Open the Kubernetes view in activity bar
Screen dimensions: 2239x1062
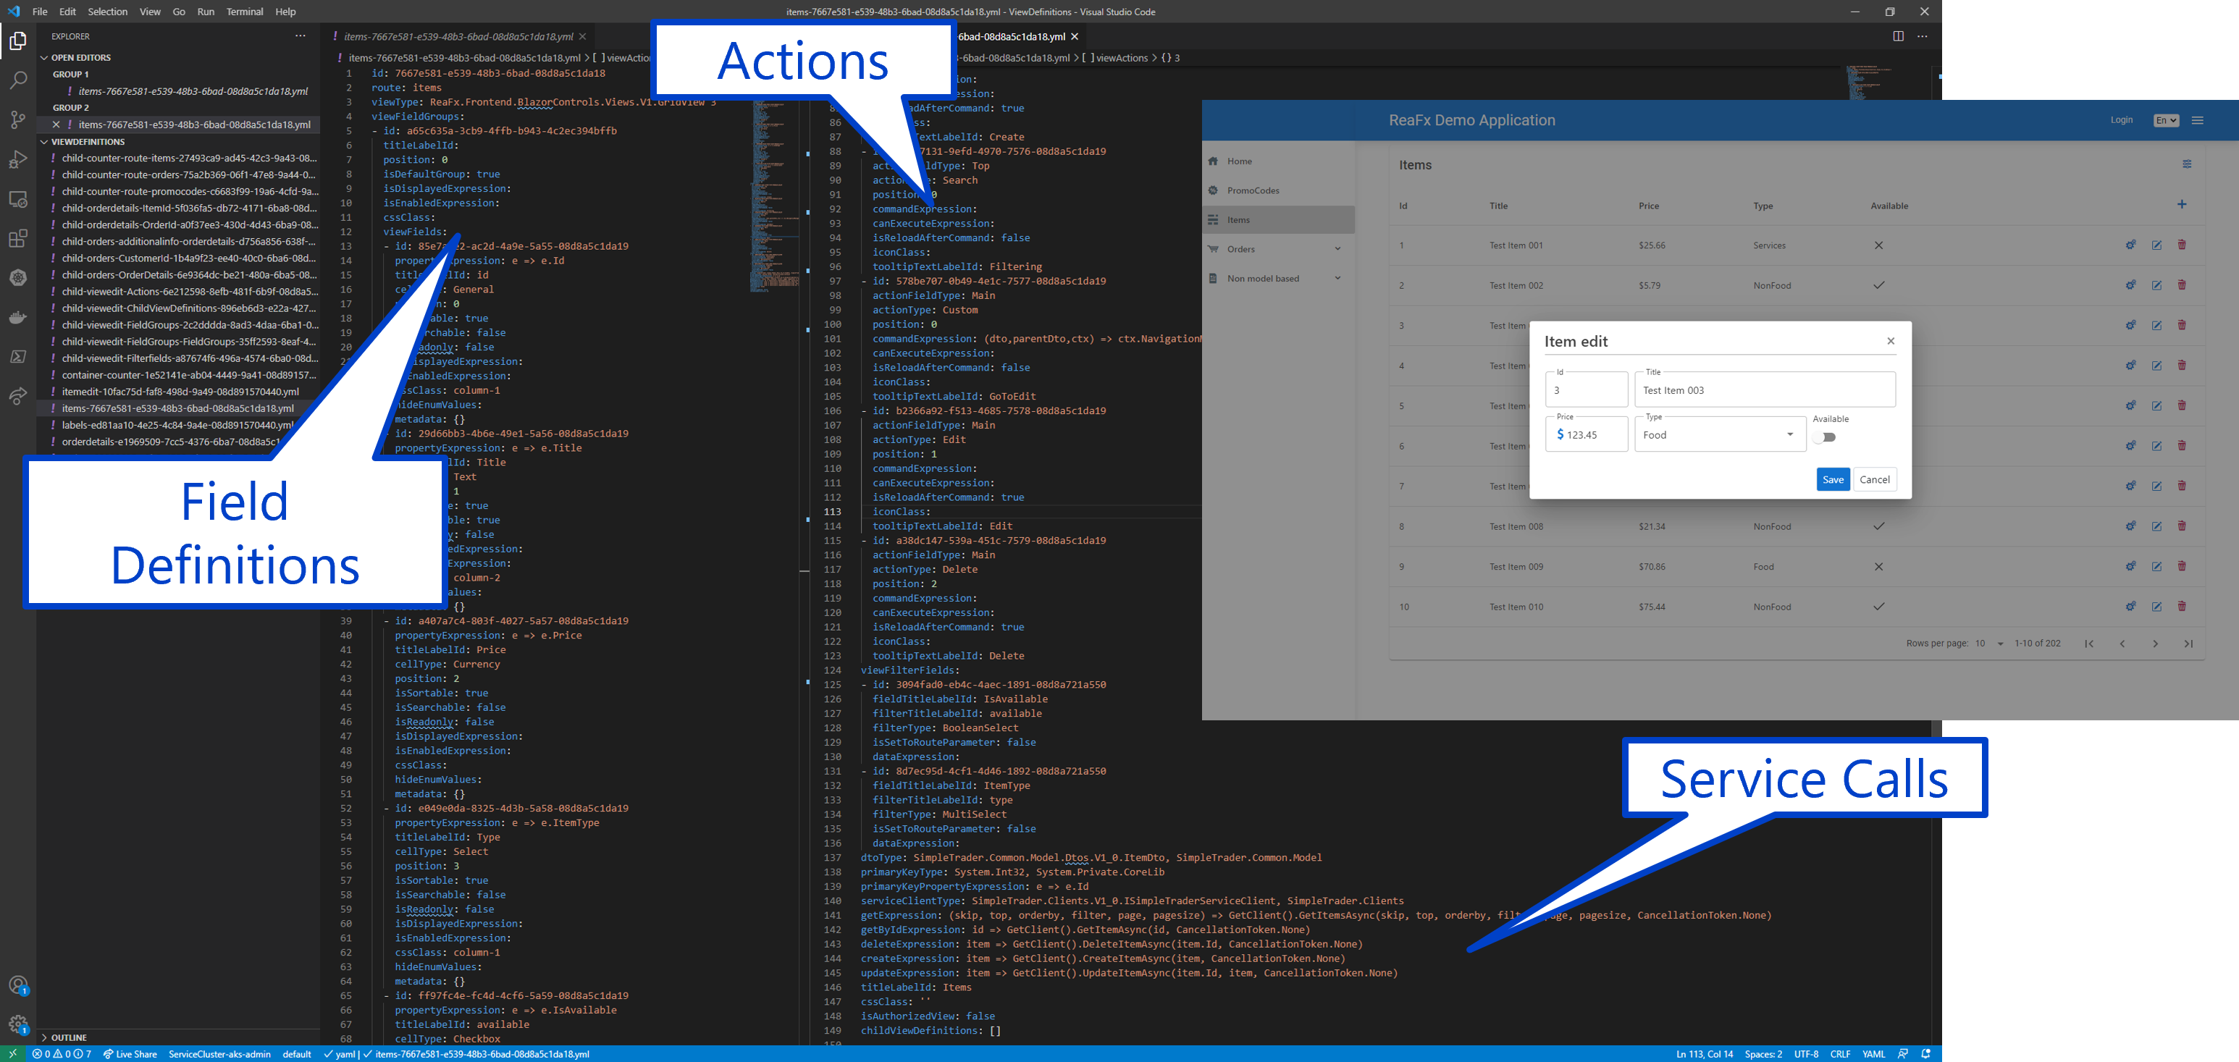(x=18, y=278)
